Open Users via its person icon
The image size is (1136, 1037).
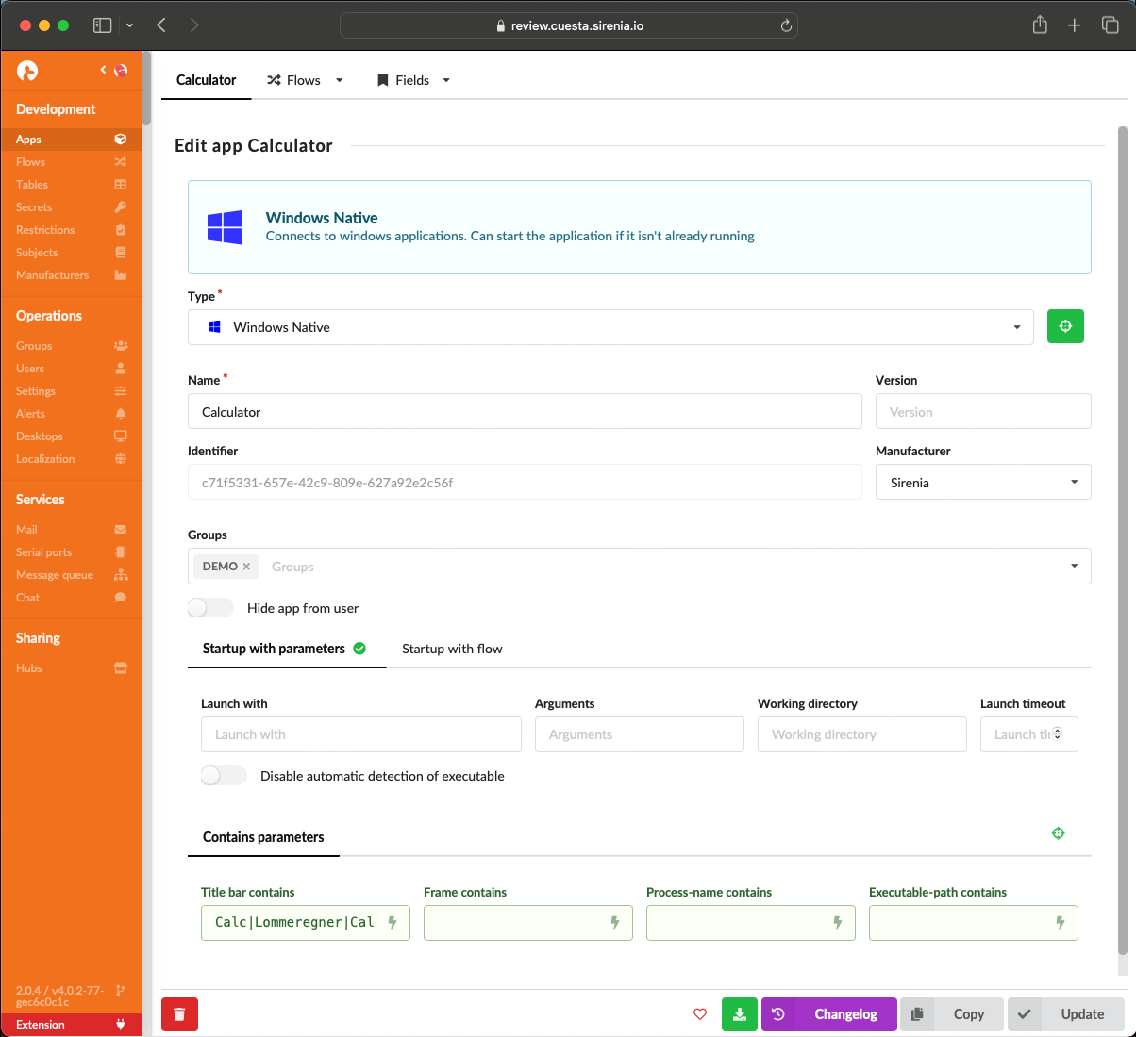tap(121, 369)
